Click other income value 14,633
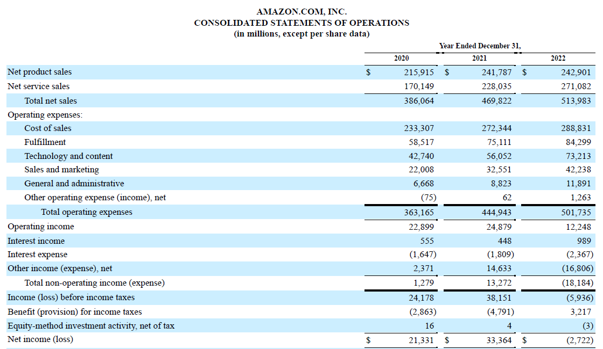Image resolution: width=603 pixels, height=349 pixels. coord(499,268)
